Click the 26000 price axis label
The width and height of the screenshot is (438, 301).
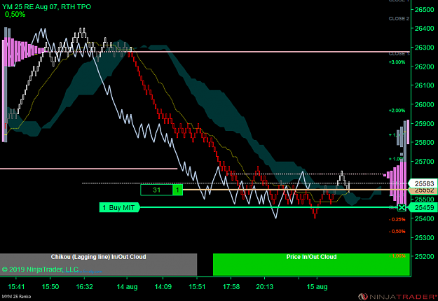424,104
